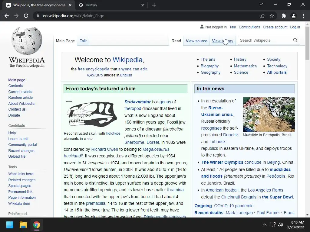This screenshot has height=232, width=310.
Task: Click the Page information link
Action: click(22, 198)
